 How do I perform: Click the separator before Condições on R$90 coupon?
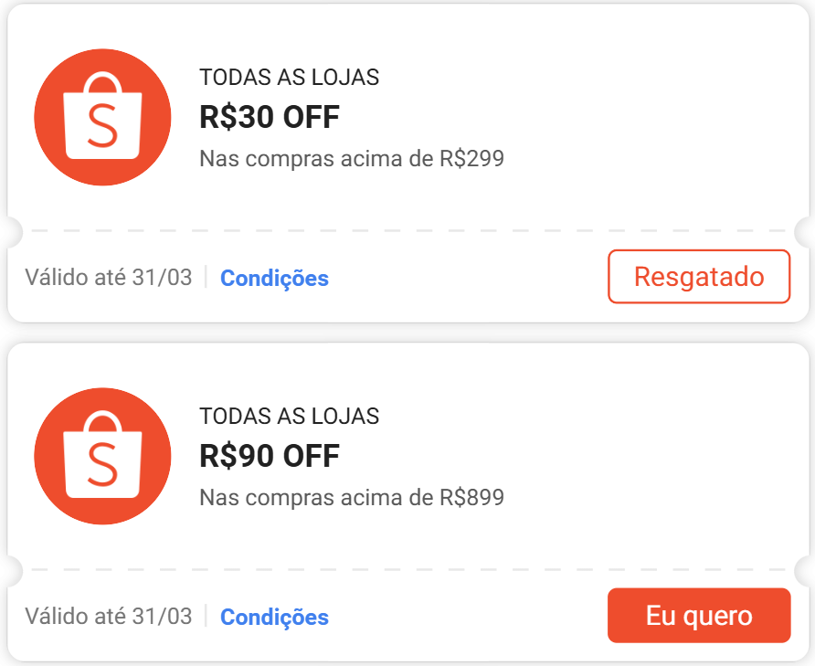click(x=206, y=617)
